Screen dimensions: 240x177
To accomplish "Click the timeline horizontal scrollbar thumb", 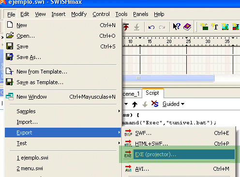I will 168,78.
